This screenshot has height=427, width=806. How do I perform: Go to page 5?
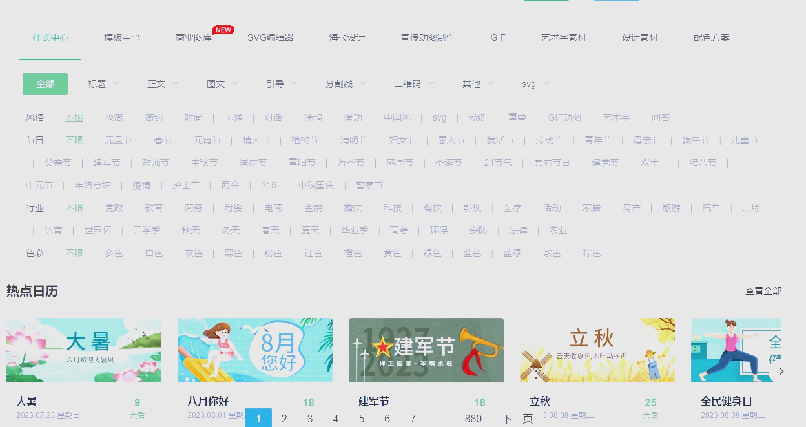click(x=362, y=419)
